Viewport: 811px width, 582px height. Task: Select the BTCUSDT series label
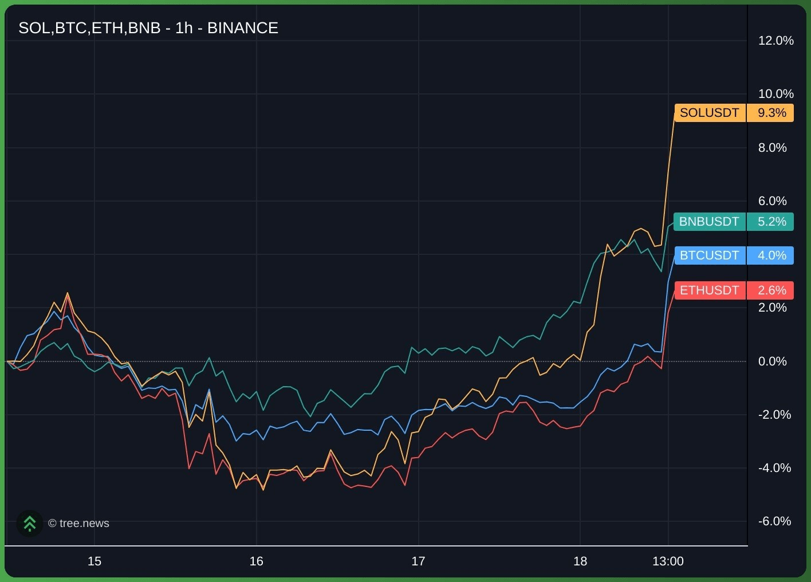[710, 255]
